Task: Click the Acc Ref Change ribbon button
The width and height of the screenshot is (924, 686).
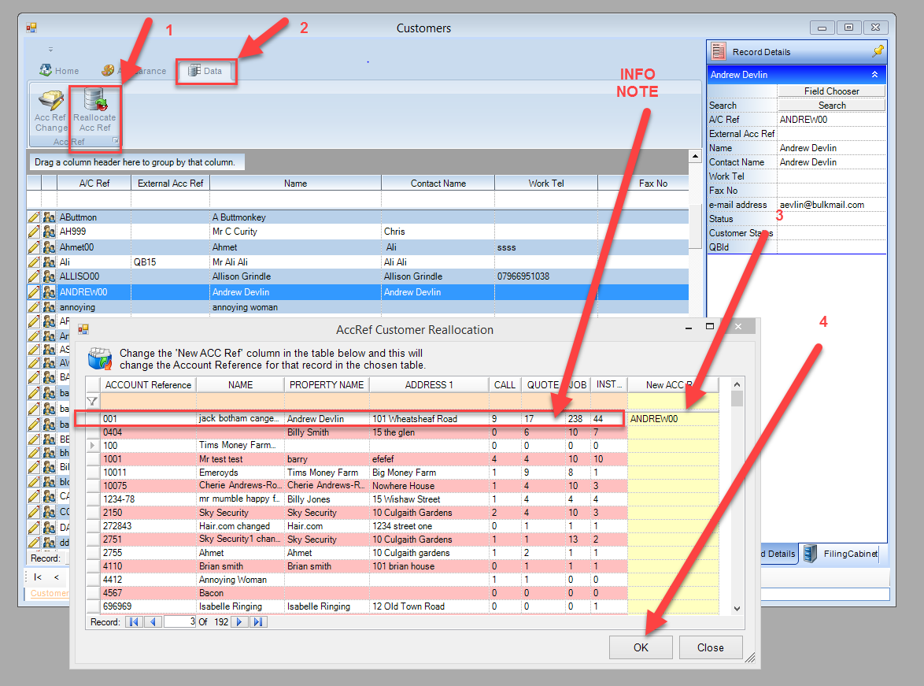Action: (x=50, y=112)
